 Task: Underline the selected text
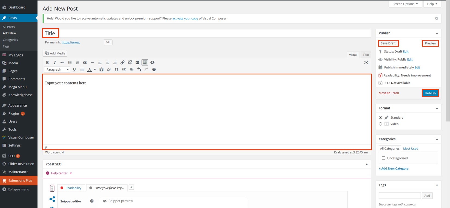point(74,70)
